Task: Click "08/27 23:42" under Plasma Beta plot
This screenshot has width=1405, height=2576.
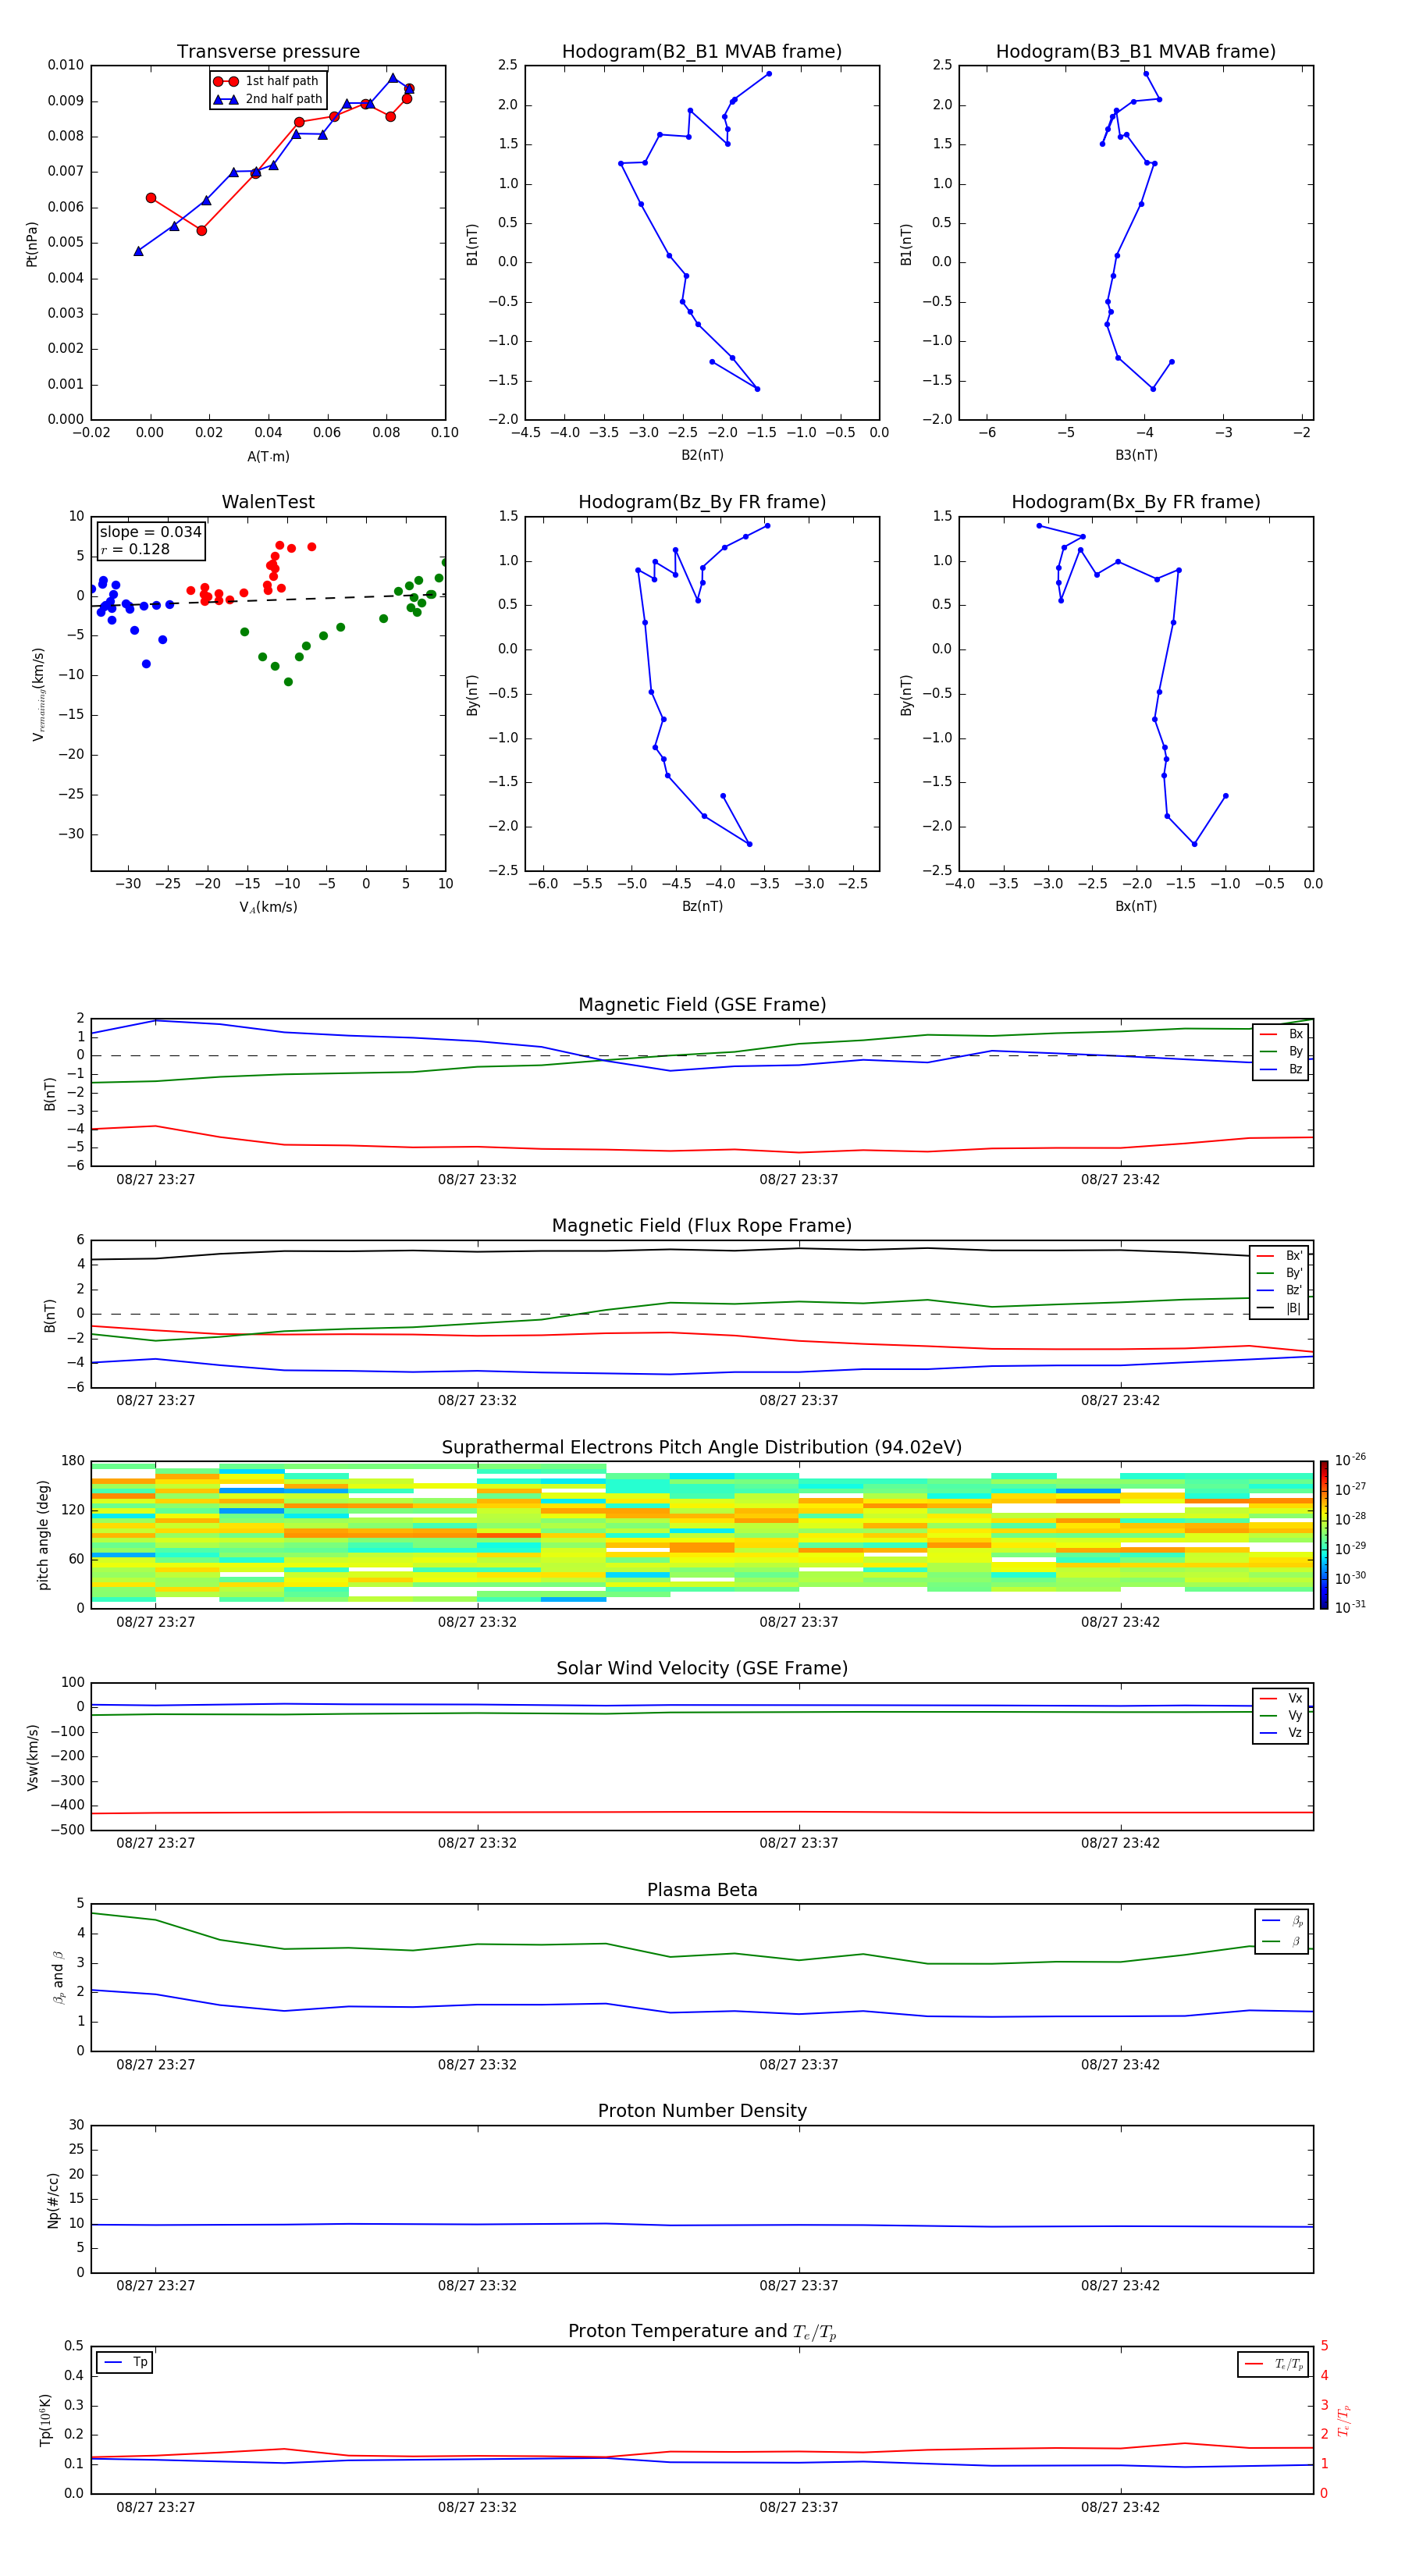Action: tap(1120, 2064)
